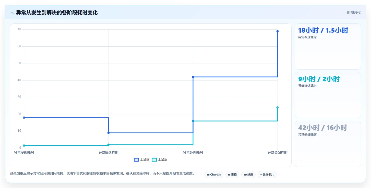Toggle the 上线后 legend item
This screenshot has width=371, height=188.
point(160,160)
